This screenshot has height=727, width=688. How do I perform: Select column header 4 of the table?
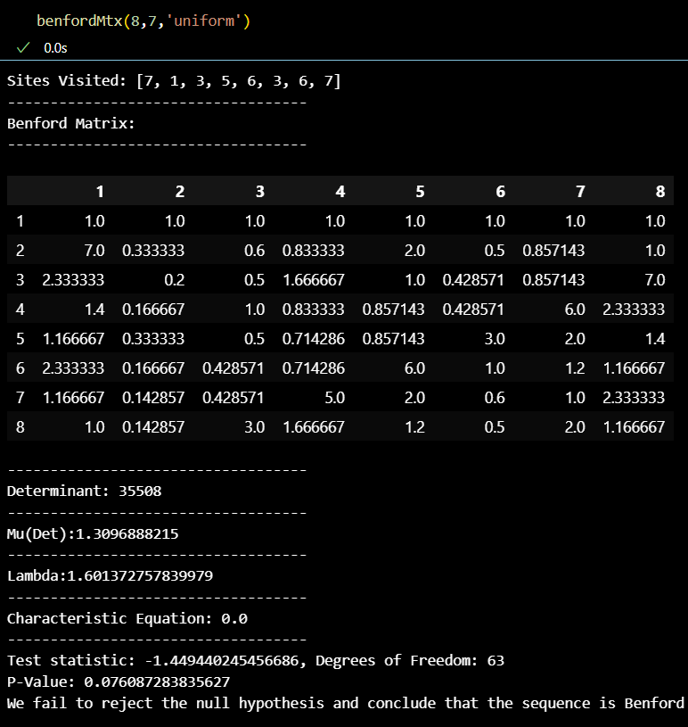point(340,192)
